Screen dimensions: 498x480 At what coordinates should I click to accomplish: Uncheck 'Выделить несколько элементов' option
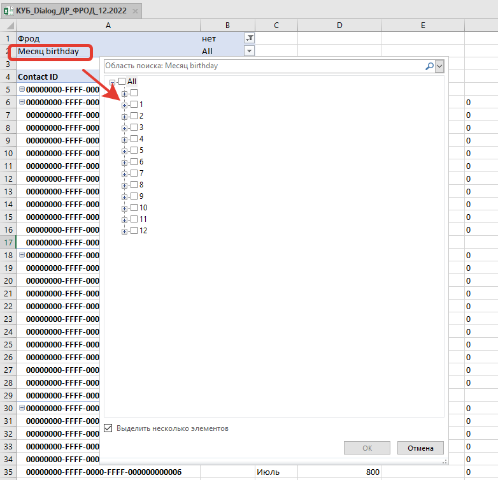[x=108, y=428]
